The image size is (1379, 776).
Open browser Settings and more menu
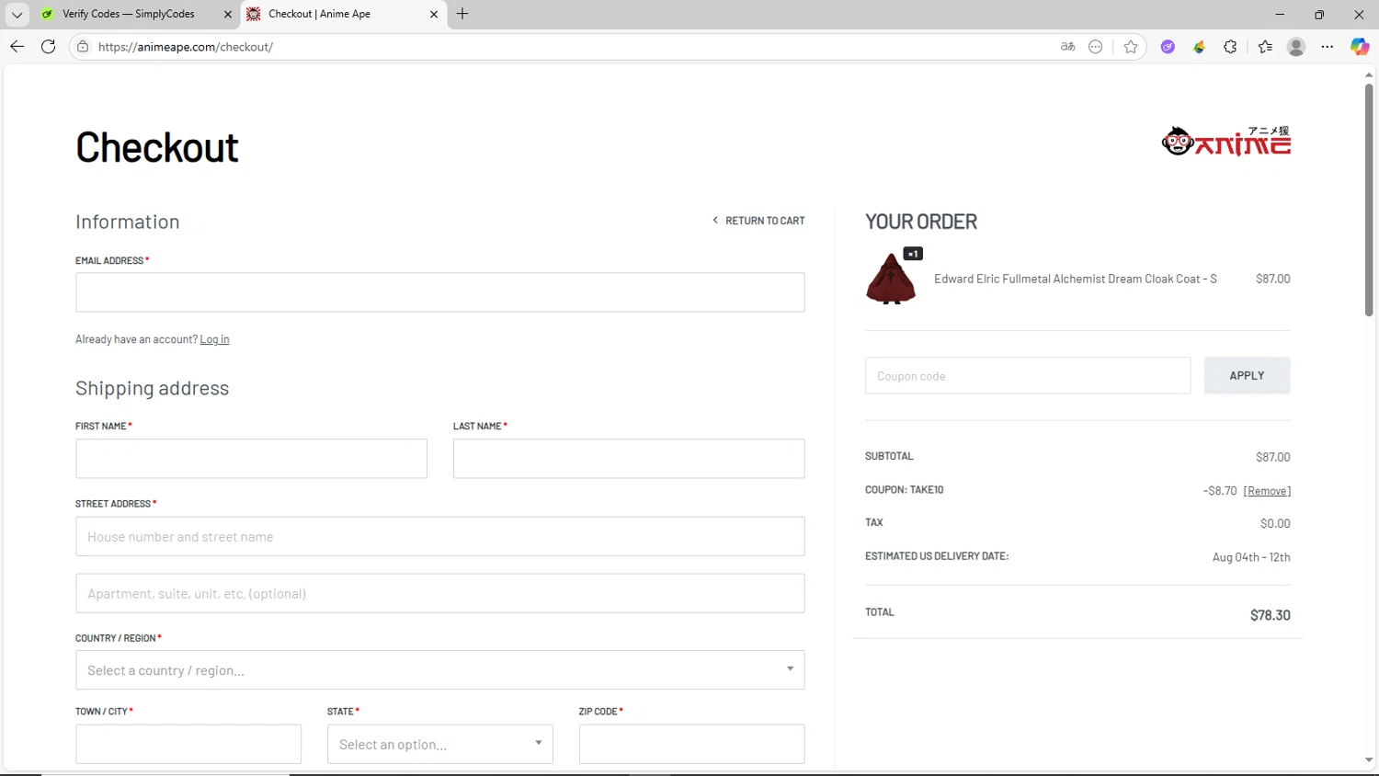coord(1328,47)
